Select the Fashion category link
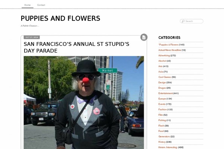224x149 pixels. [162, 110]
